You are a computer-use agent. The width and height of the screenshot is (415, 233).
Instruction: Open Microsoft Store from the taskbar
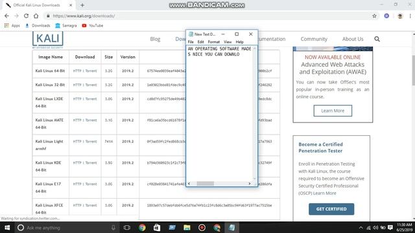click(157, 227)
